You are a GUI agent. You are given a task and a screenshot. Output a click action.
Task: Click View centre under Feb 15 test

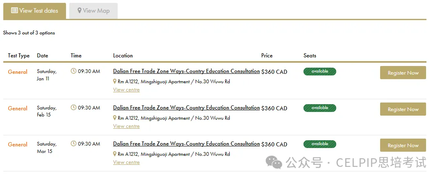126,126
